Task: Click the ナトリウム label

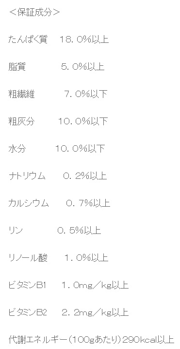Action: click(x=27, y=176)
